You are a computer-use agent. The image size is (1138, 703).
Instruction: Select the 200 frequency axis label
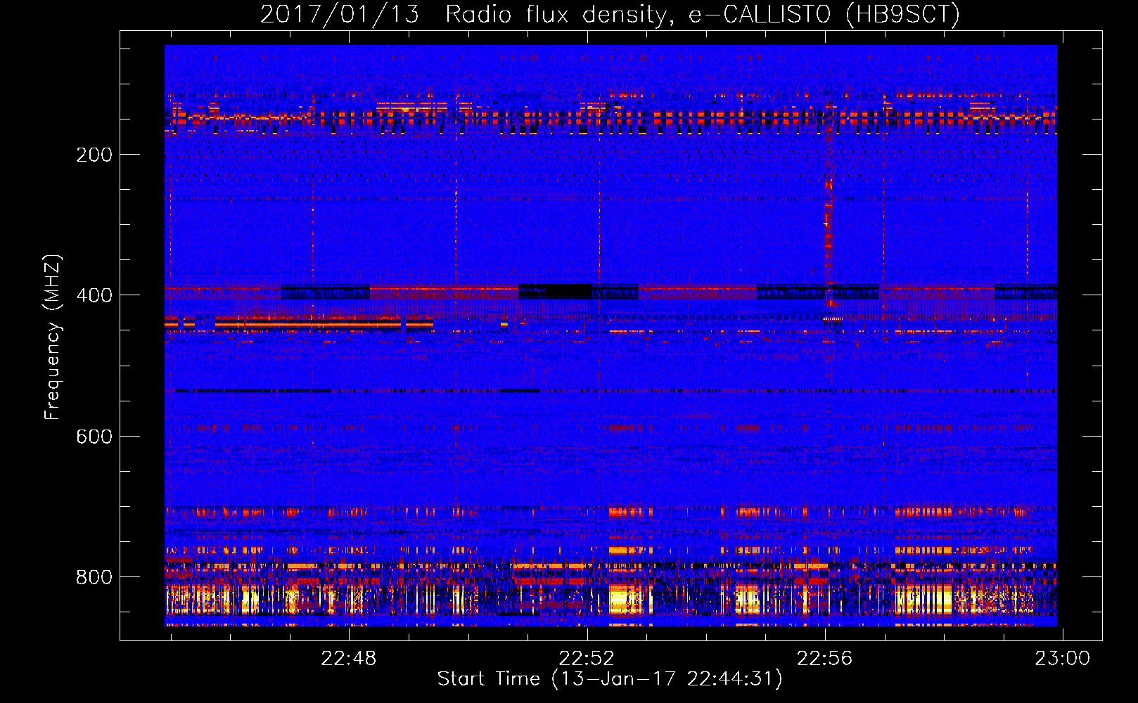click(x=94, y=155)
